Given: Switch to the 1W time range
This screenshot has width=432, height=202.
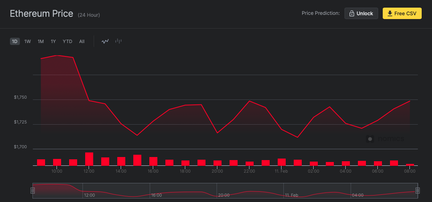Looking at the screenshot, I should click(28, 42).
